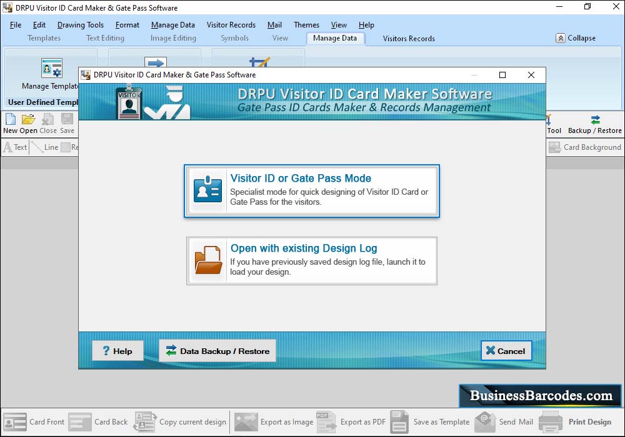Switch to the Templates ribbon tab
Viewport: 625px width, 437px height.
tap(44, 38)
